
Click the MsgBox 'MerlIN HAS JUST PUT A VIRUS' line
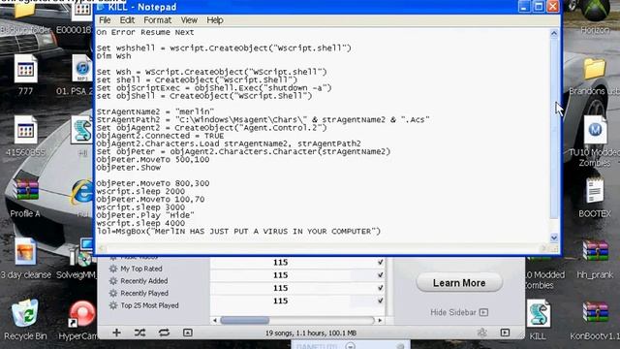click(238, 231)
